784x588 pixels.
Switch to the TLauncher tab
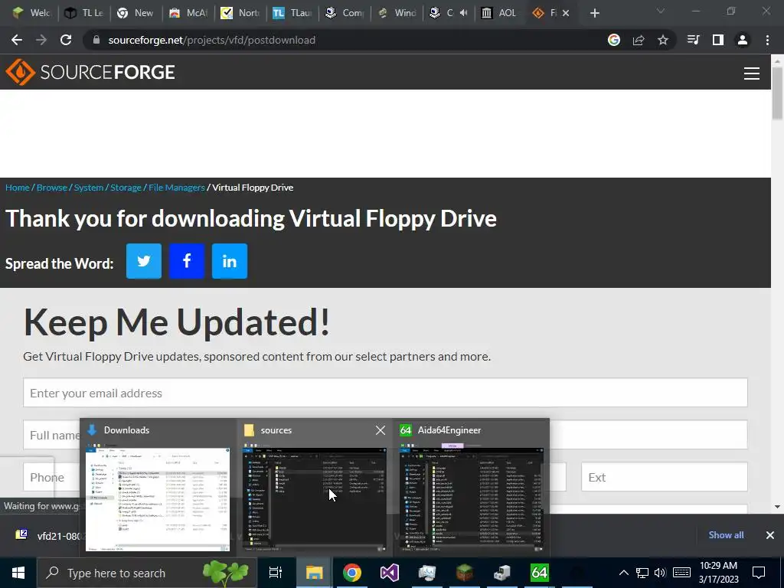pyautogui.click(x=292, y=13)
